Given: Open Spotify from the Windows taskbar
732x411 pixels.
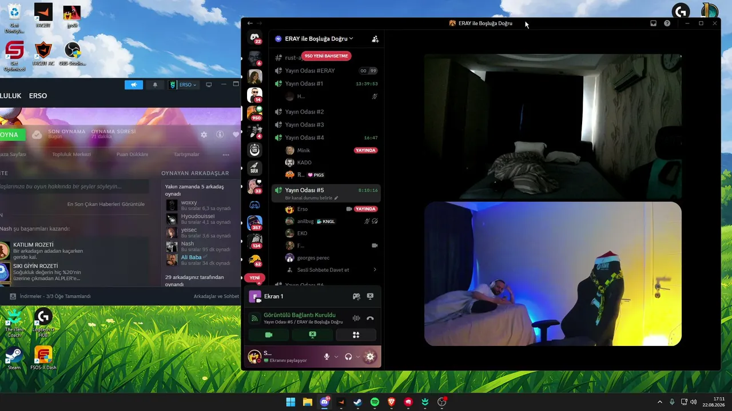Looking at the screenshot, I should (375, 402).
